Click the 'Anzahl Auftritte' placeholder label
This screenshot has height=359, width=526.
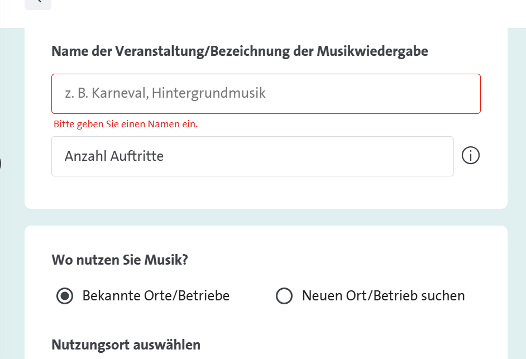[x=114, y=156]
